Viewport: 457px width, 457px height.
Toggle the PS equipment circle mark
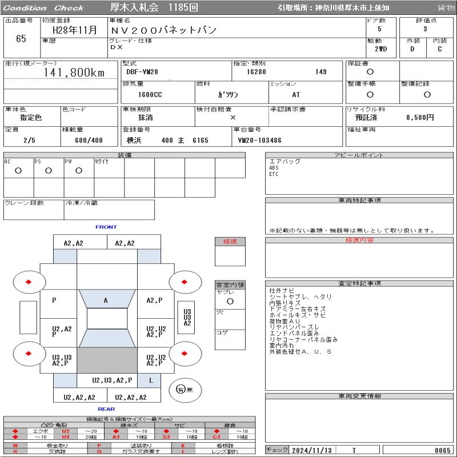coord(49,170)
